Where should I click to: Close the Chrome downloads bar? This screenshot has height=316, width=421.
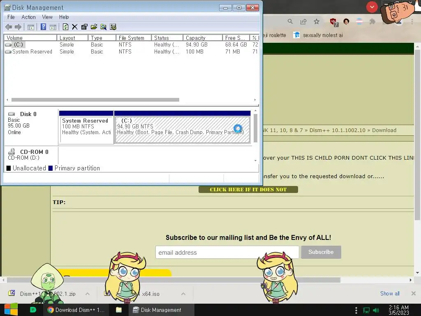(x=414, y=293)
